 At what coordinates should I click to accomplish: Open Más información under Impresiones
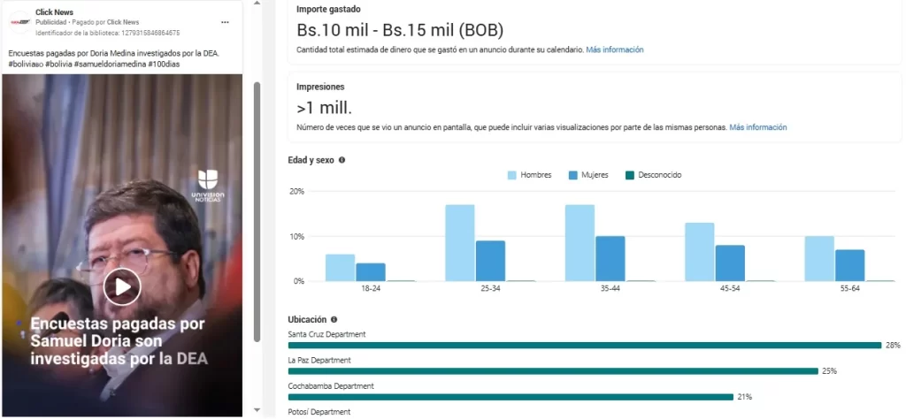[x=757, y=127]
